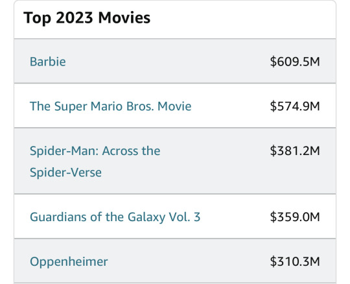
Task: Open the Spider-Man: Across the Spider-Verse link
Action: (95, 161)
